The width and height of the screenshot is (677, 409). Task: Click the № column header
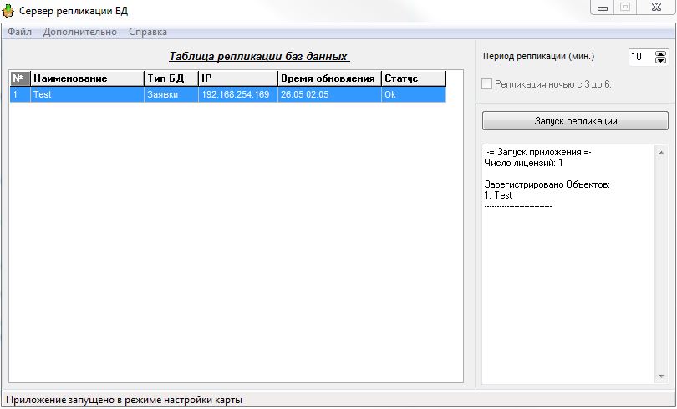click(x=19, y=78)
